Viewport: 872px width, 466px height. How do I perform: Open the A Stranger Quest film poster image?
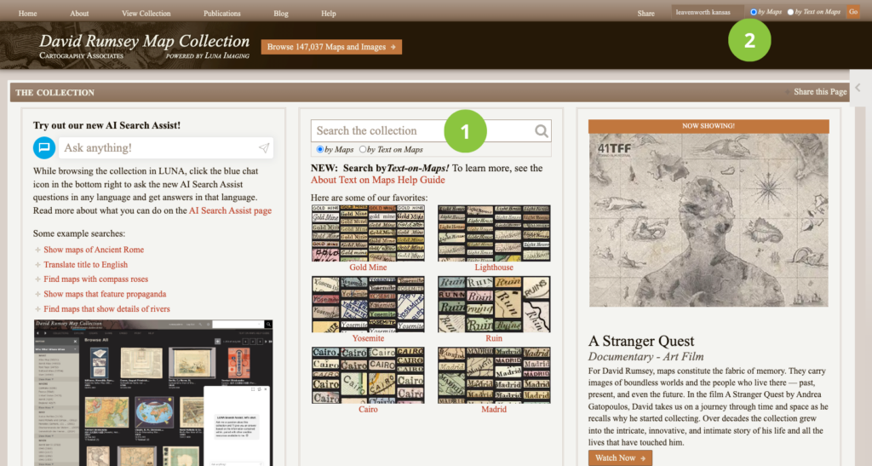pos(708,220)
